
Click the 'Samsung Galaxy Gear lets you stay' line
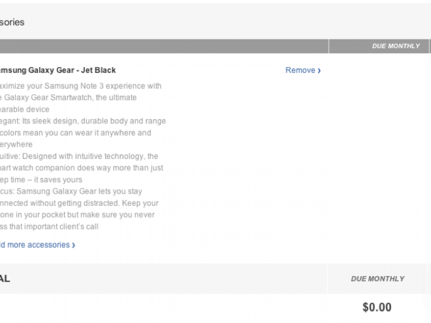[71, 191]
